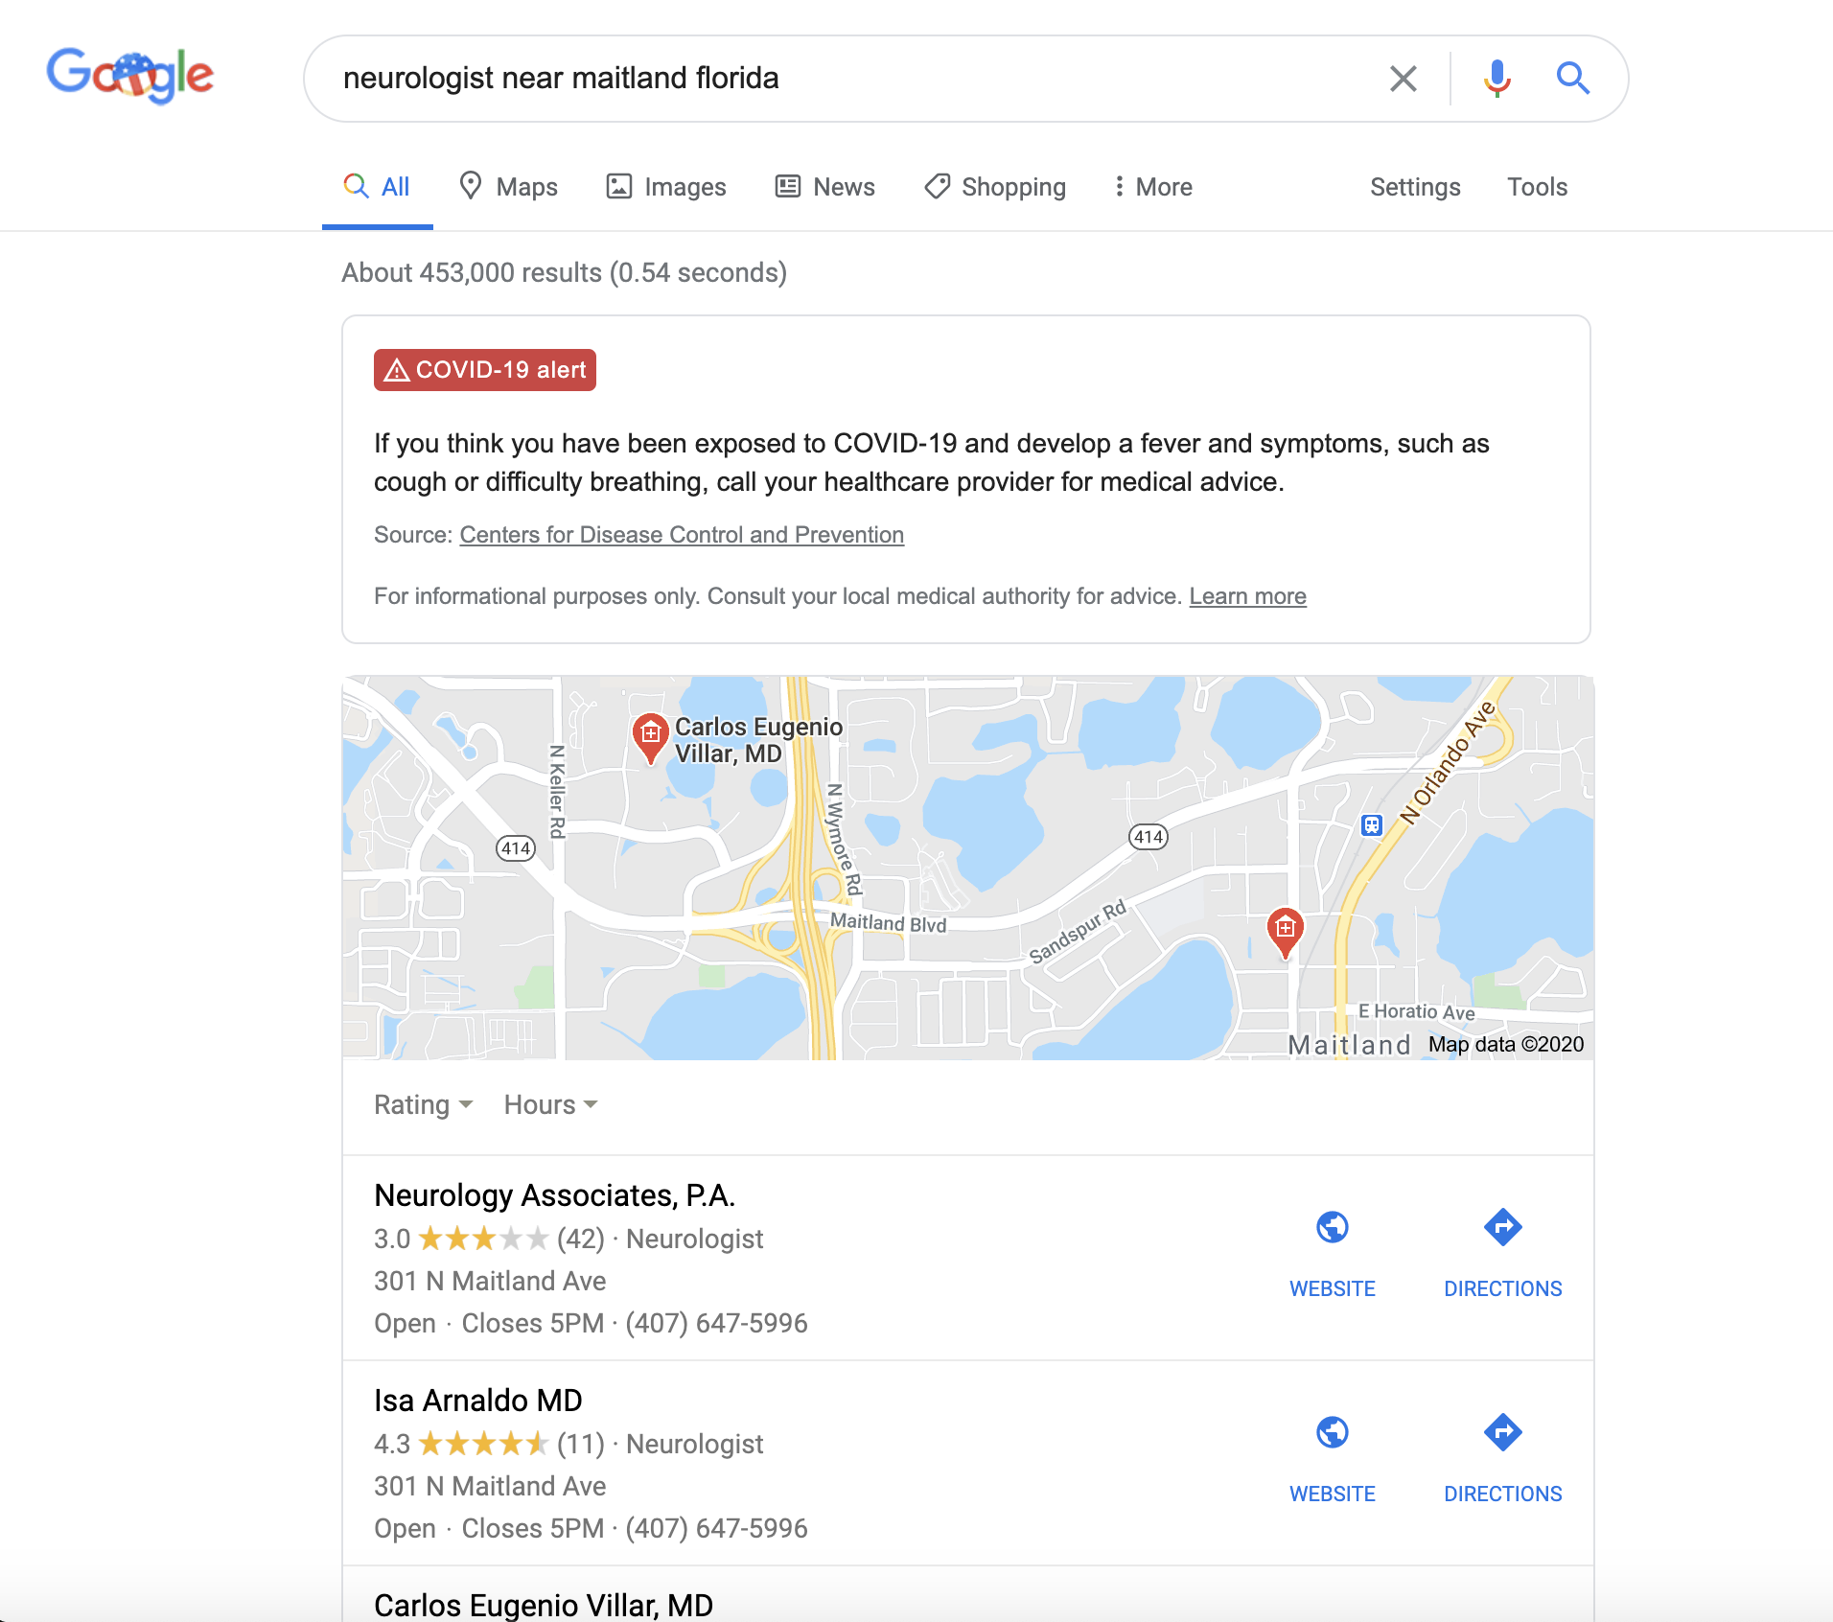This screenshot has width=1833, height=1622.
Task: Click the Learn more link
Action: tap(1247, 596)
